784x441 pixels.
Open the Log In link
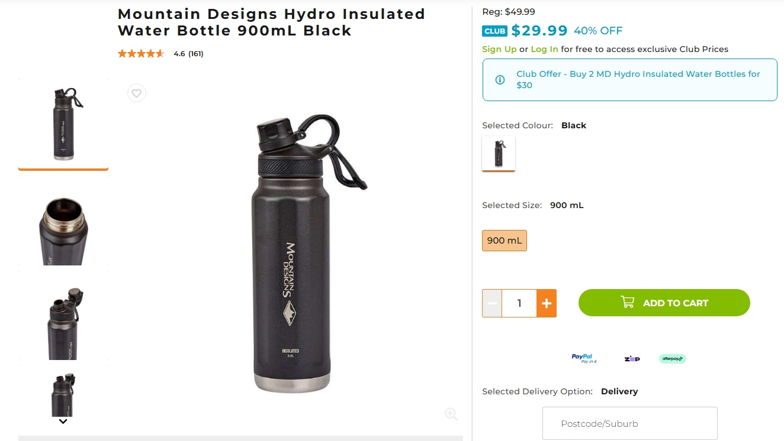click(544, 49)
